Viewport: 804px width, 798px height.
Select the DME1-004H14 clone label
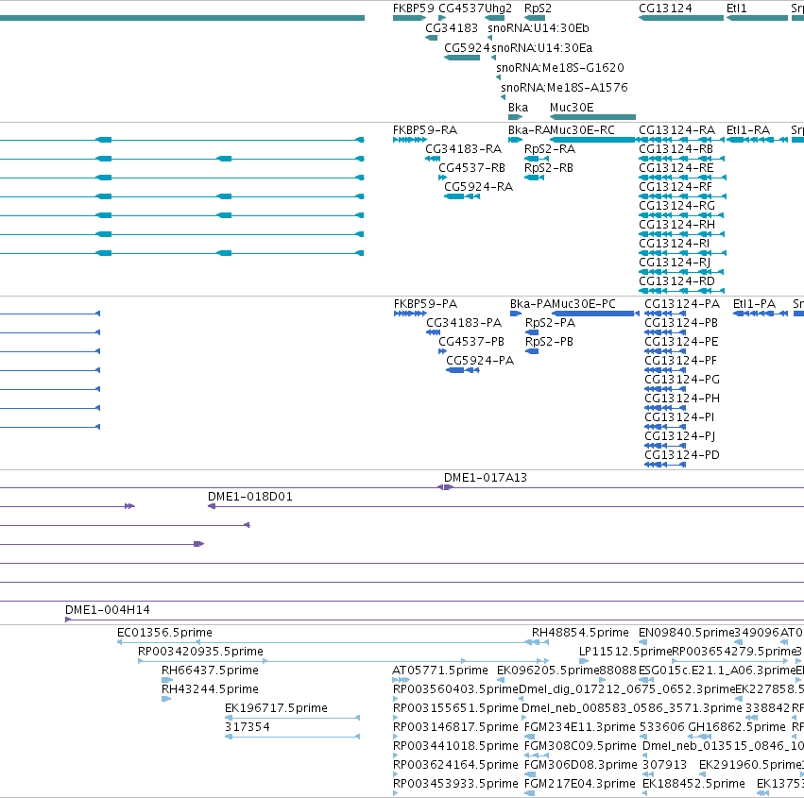point(107,610)
